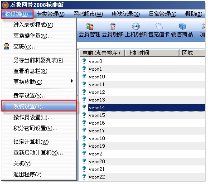The height and width of the screenshot is (184, 208).
Task: Click question mark icon beside vcom0
Action: point(84,61)
